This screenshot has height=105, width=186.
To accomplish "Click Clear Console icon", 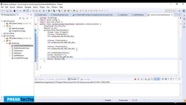I will (146, 79).
